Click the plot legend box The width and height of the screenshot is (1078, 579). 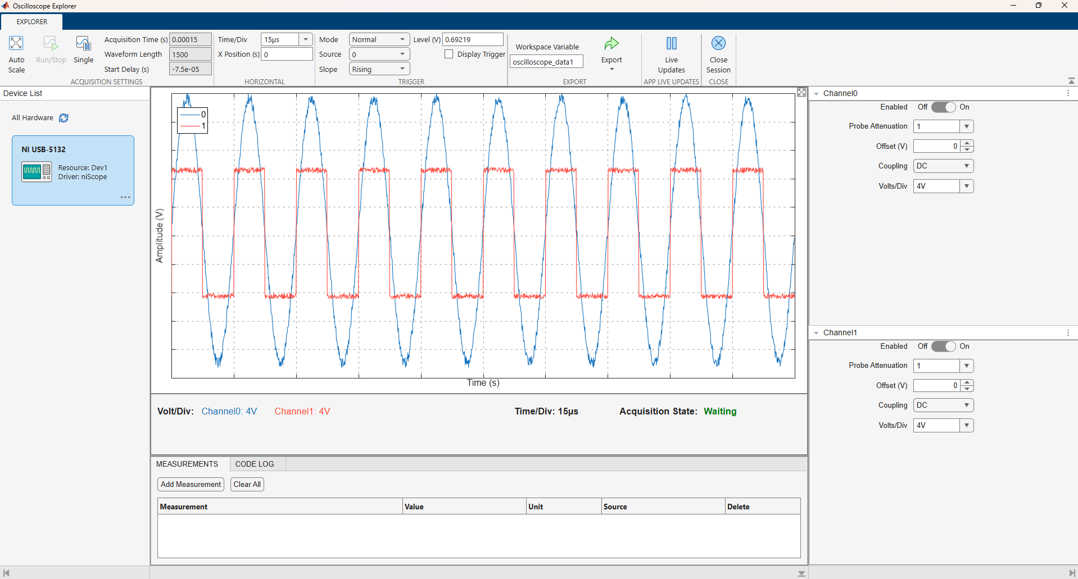193,120
